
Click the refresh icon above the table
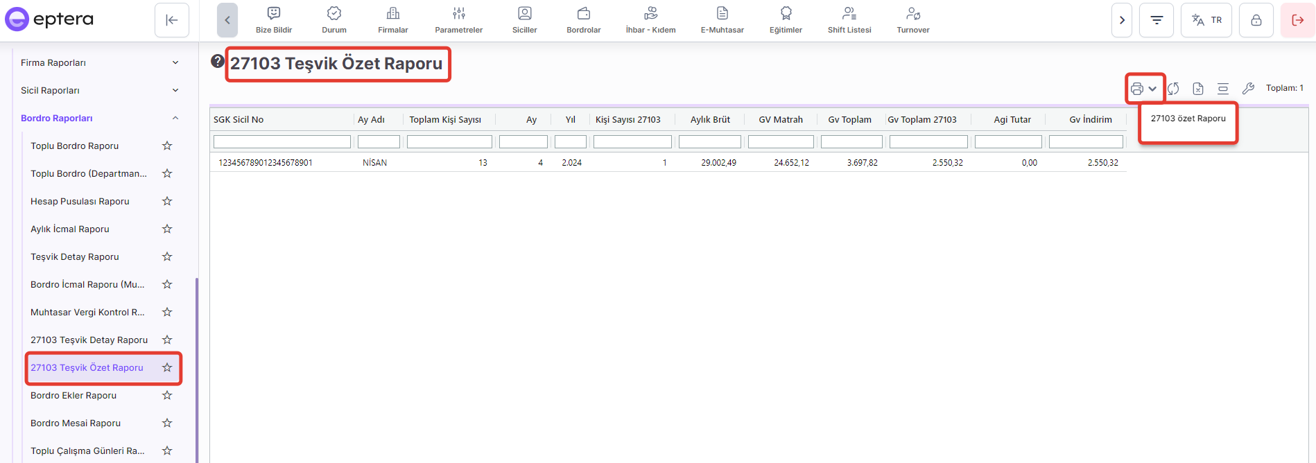point(1173,89)
